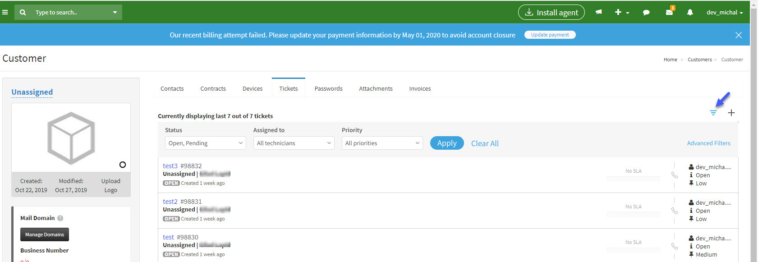Go to Home in breadcrumb
Image resolution: width=758 pixels, height=262 pixels.
pyautogui.click(x=671, y=60)
